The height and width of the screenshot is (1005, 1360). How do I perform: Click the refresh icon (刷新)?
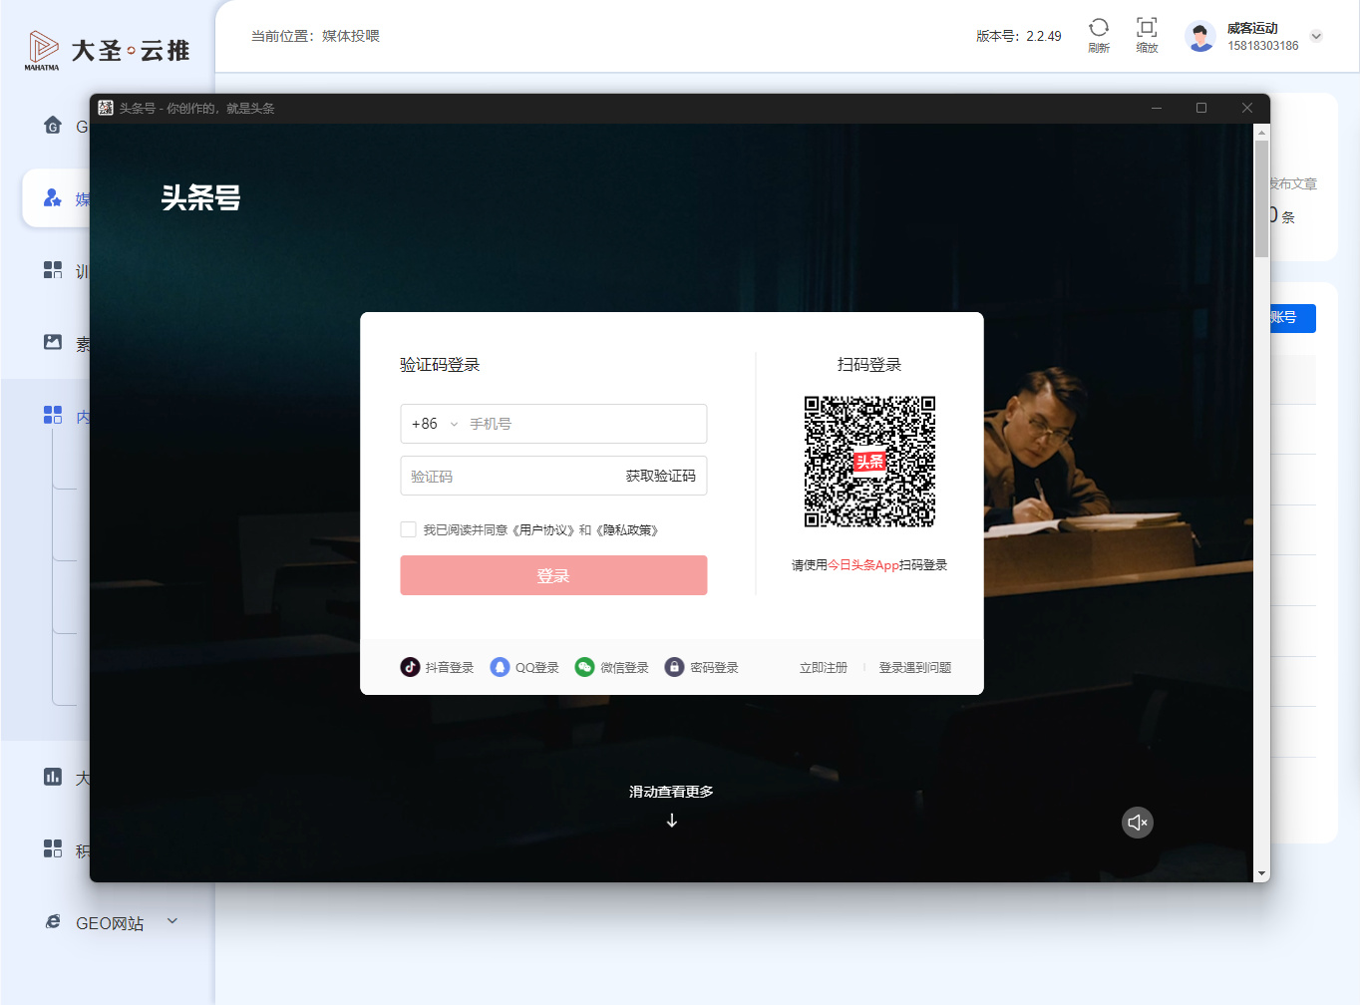point(1099,28)
